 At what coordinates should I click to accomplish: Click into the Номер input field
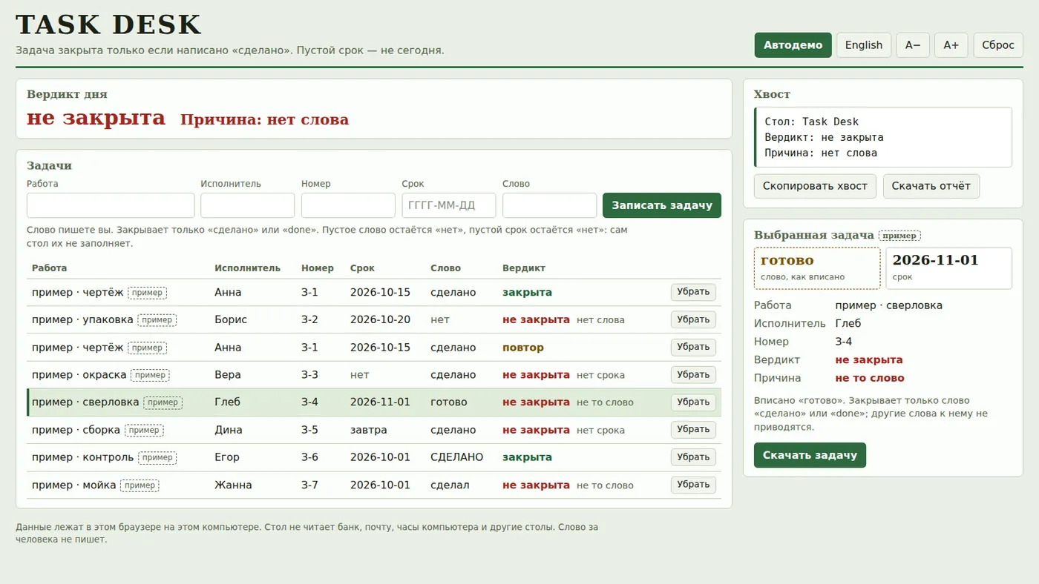point(348,205)
